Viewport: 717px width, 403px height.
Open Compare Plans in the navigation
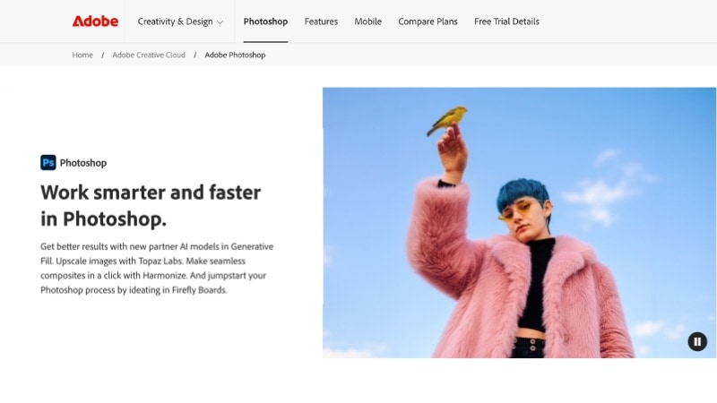[428, 21]
